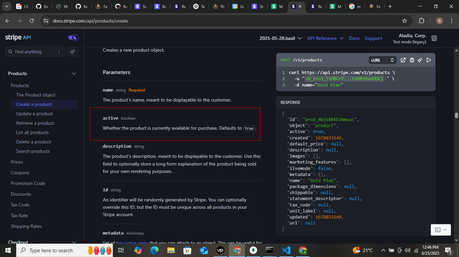Open The Product object page
Screen dimensions: 459x257
[x=36, y=95]
